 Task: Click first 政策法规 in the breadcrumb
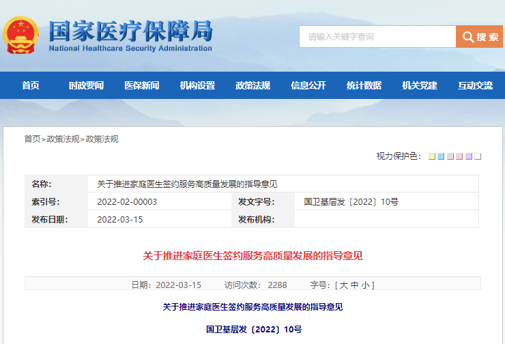coord(63,139)
